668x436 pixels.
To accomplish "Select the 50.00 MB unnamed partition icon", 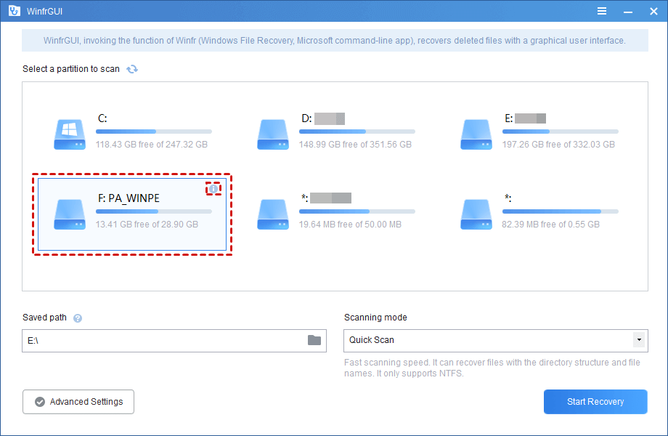I will point(273,214).
